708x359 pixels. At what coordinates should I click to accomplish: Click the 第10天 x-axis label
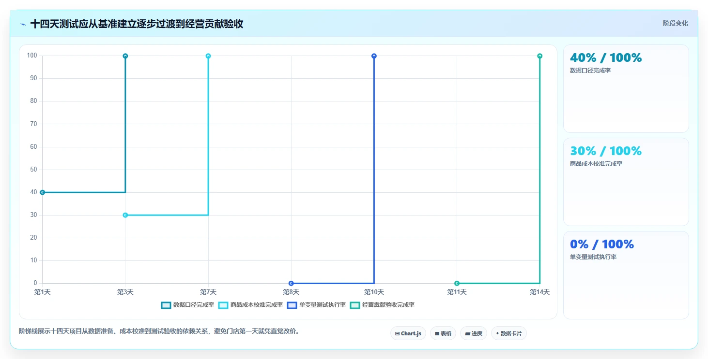click(x=374, y=292)
